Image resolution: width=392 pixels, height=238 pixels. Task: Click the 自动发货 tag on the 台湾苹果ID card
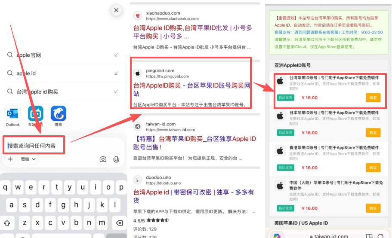click(x=285, y=98)
